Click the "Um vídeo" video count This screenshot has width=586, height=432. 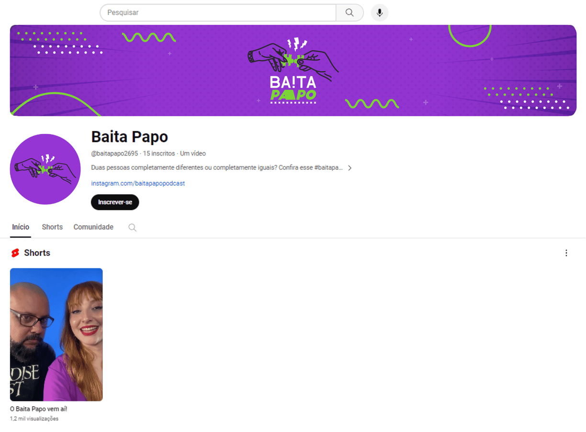point(193,154)
